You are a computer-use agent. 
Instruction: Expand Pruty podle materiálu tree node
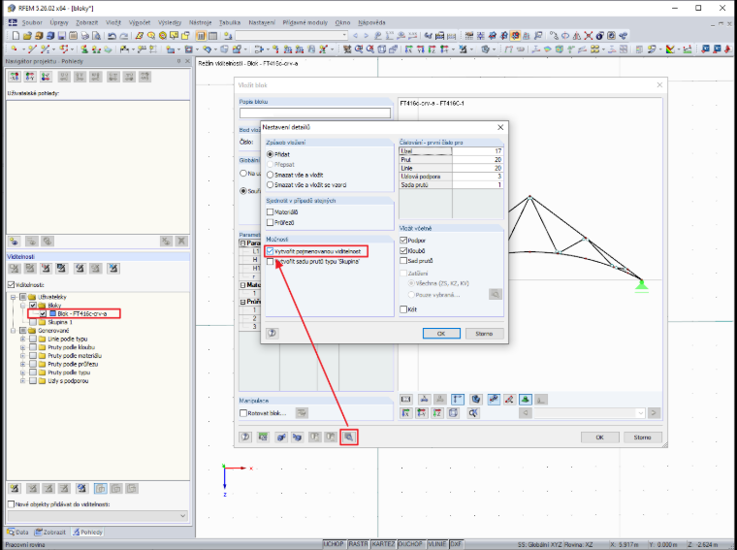pyautogui.click(x=22, y=356)
